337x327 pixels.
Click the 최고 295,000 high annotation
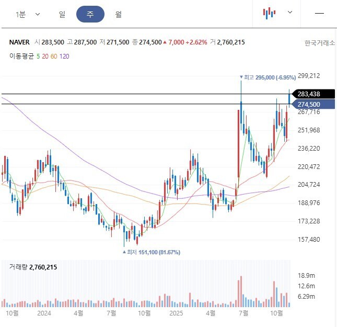268,77
